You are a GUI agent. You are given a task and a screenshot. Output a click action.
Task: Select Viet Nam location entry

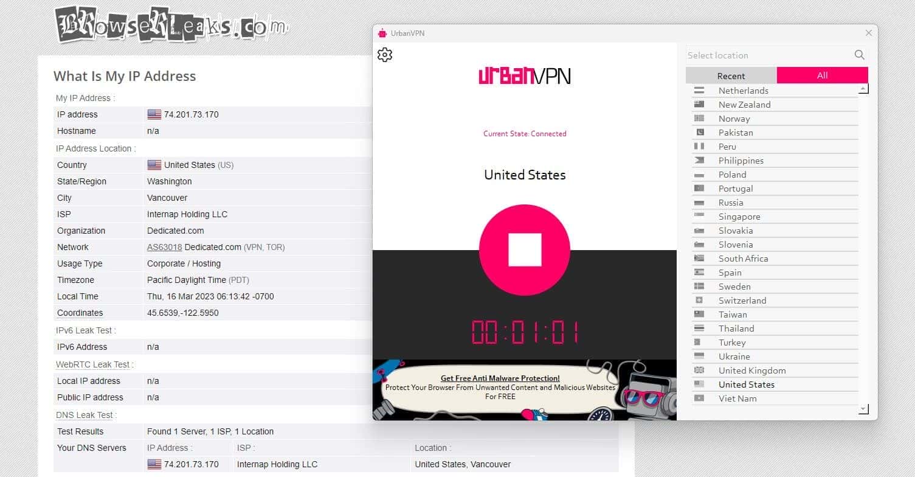point(775,399)
